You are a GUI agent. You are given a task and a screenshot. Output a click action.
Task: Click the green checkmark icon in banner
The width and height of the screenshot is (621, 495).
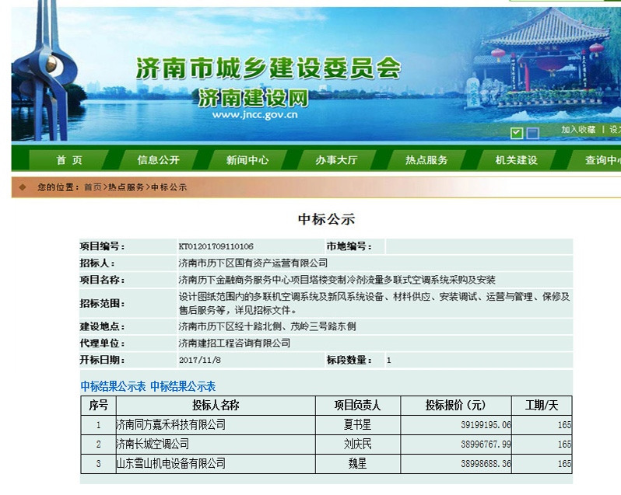517,133
